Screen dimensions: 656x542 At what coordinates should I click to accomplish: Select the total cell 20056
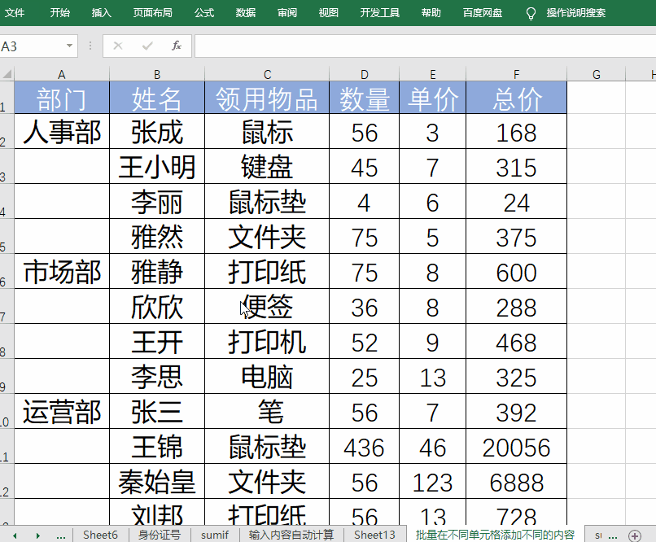click(516, 446)
